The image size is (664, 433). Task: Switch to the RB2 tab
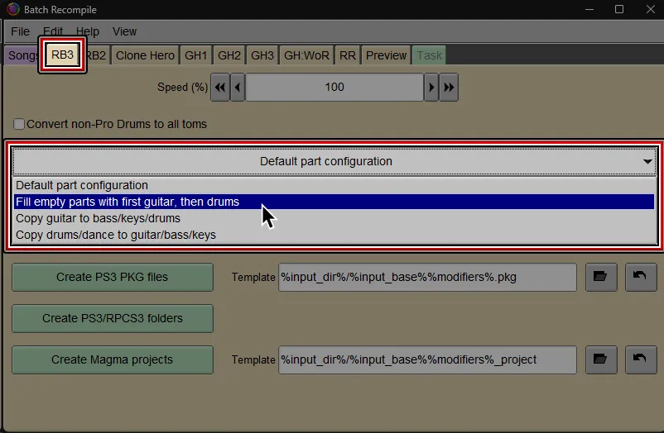97,55
